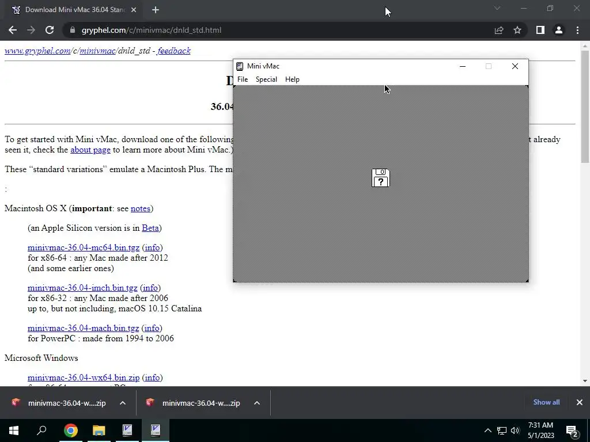Open the tab search chevron
590x442 pixels.
pyautogui.click(x=497, y=8)
